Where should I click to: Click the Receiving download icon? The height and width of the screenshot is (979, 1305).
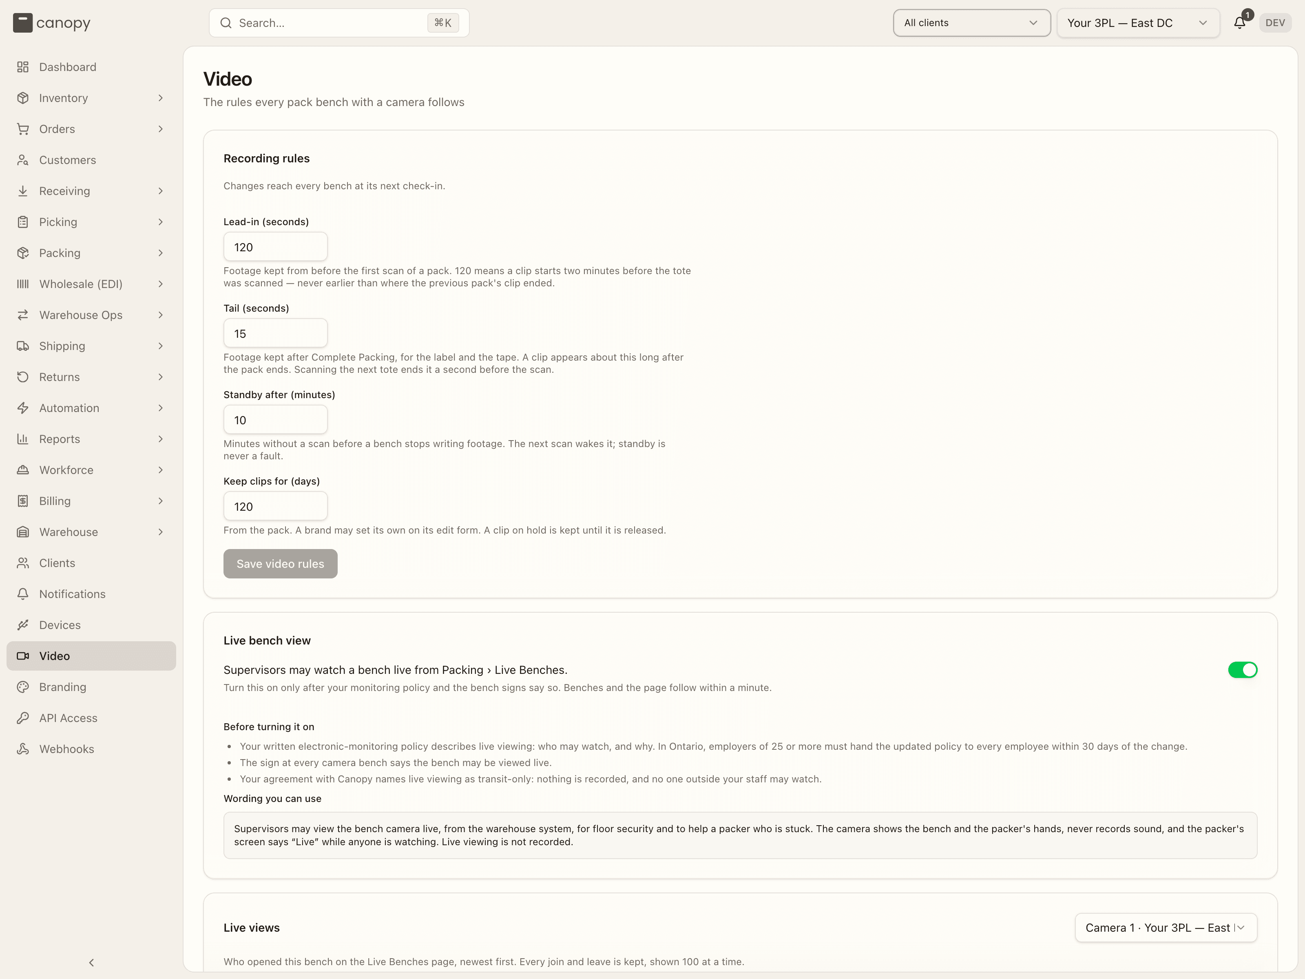tap(23, 191)
